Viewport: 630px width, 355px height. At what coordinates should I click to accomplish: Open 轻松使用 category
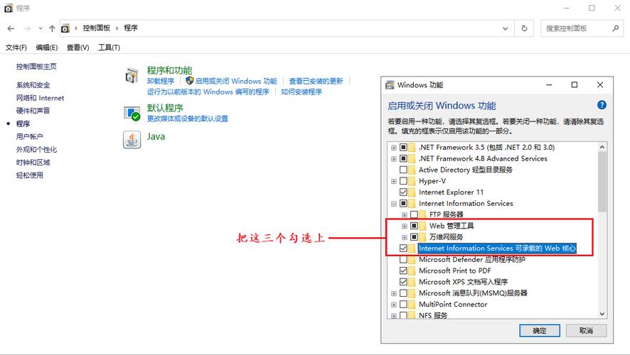[29, 175]
